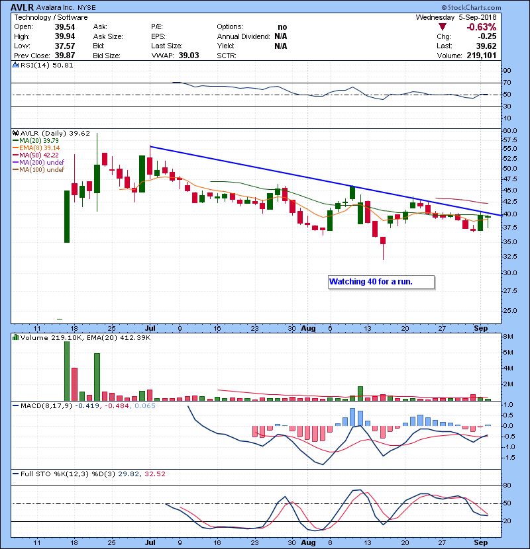Click the MA(100) undef legend entry
This screenshot has height=549, width=530.
pyautogui.click(x=38, y=170)
